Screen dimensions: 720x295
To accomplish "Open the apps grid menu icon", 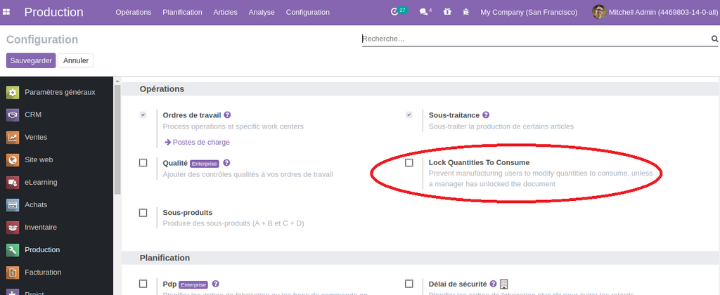I will tap(10, 12).
